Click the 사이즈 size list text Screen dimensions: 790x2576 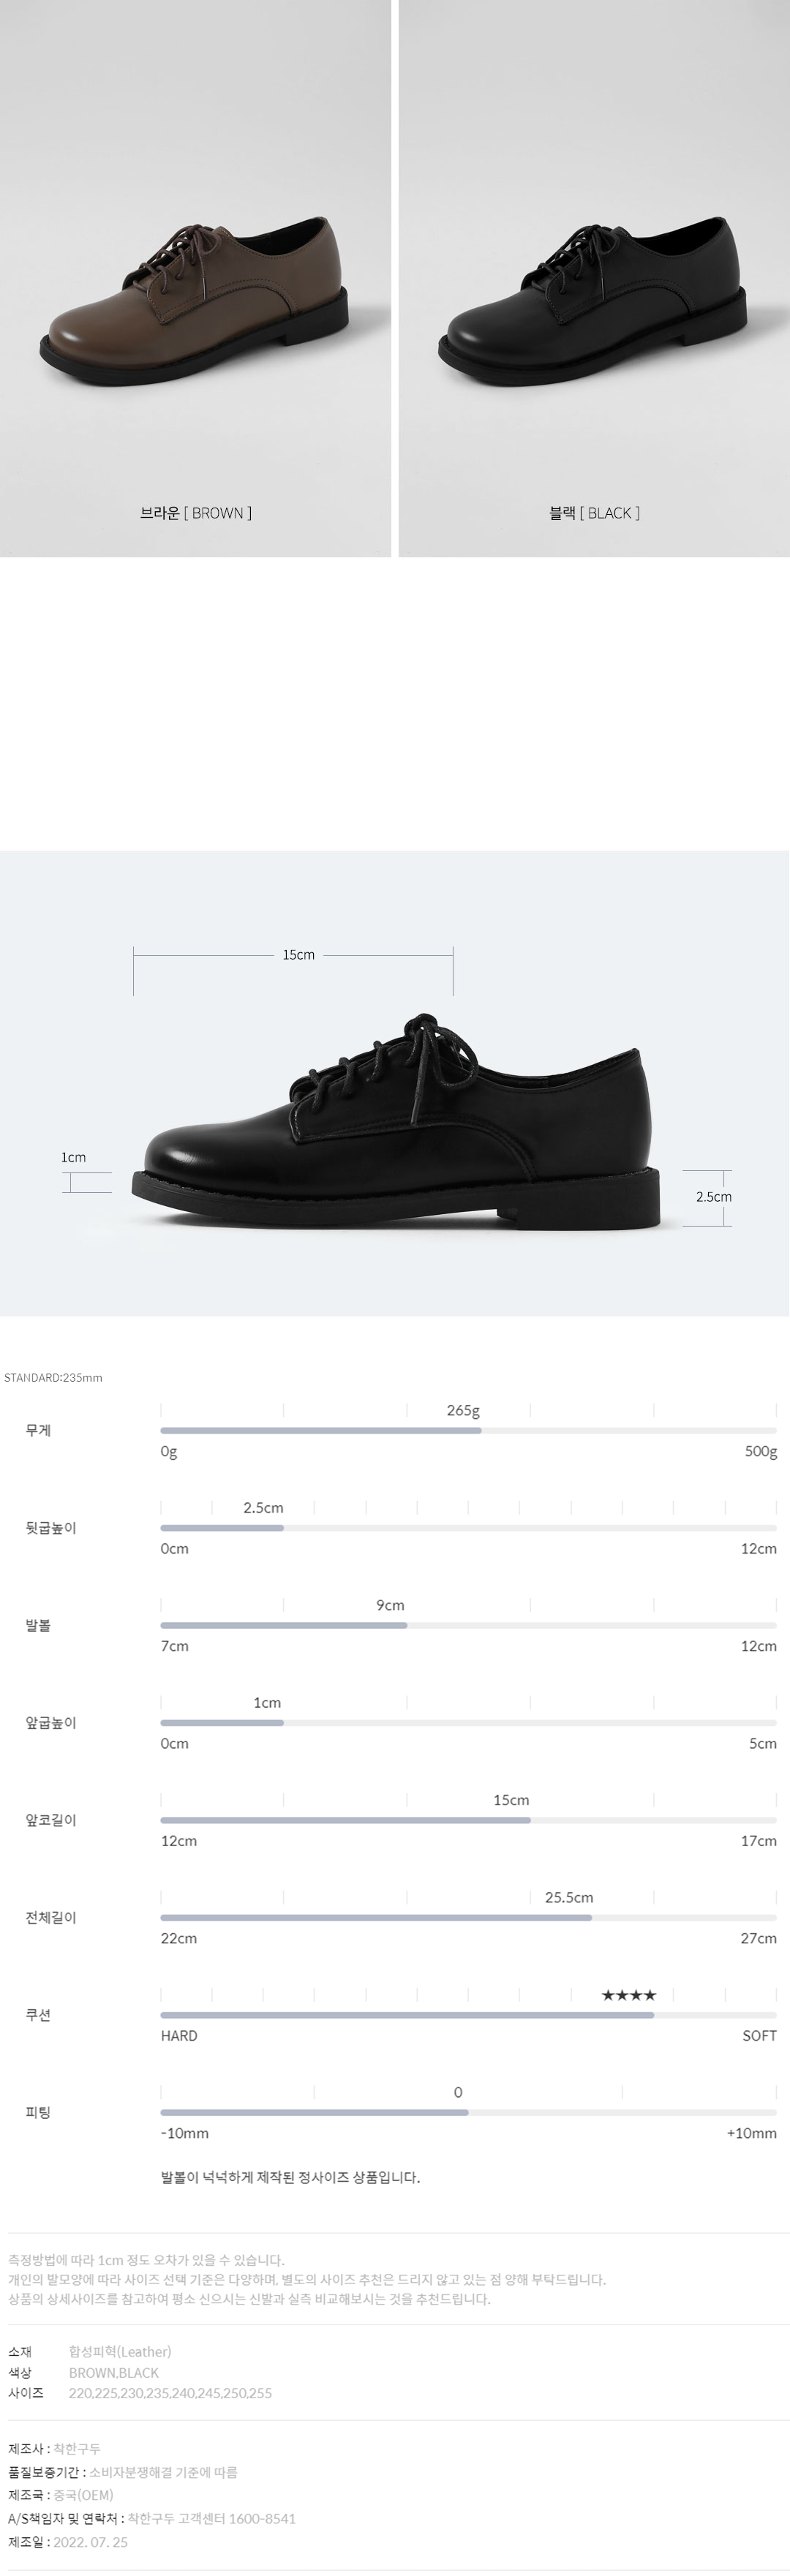tap(170, 2393)
